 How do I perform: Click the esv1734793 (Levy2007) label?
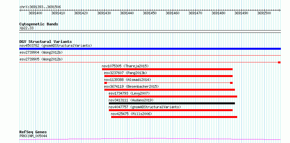(129, 93)
